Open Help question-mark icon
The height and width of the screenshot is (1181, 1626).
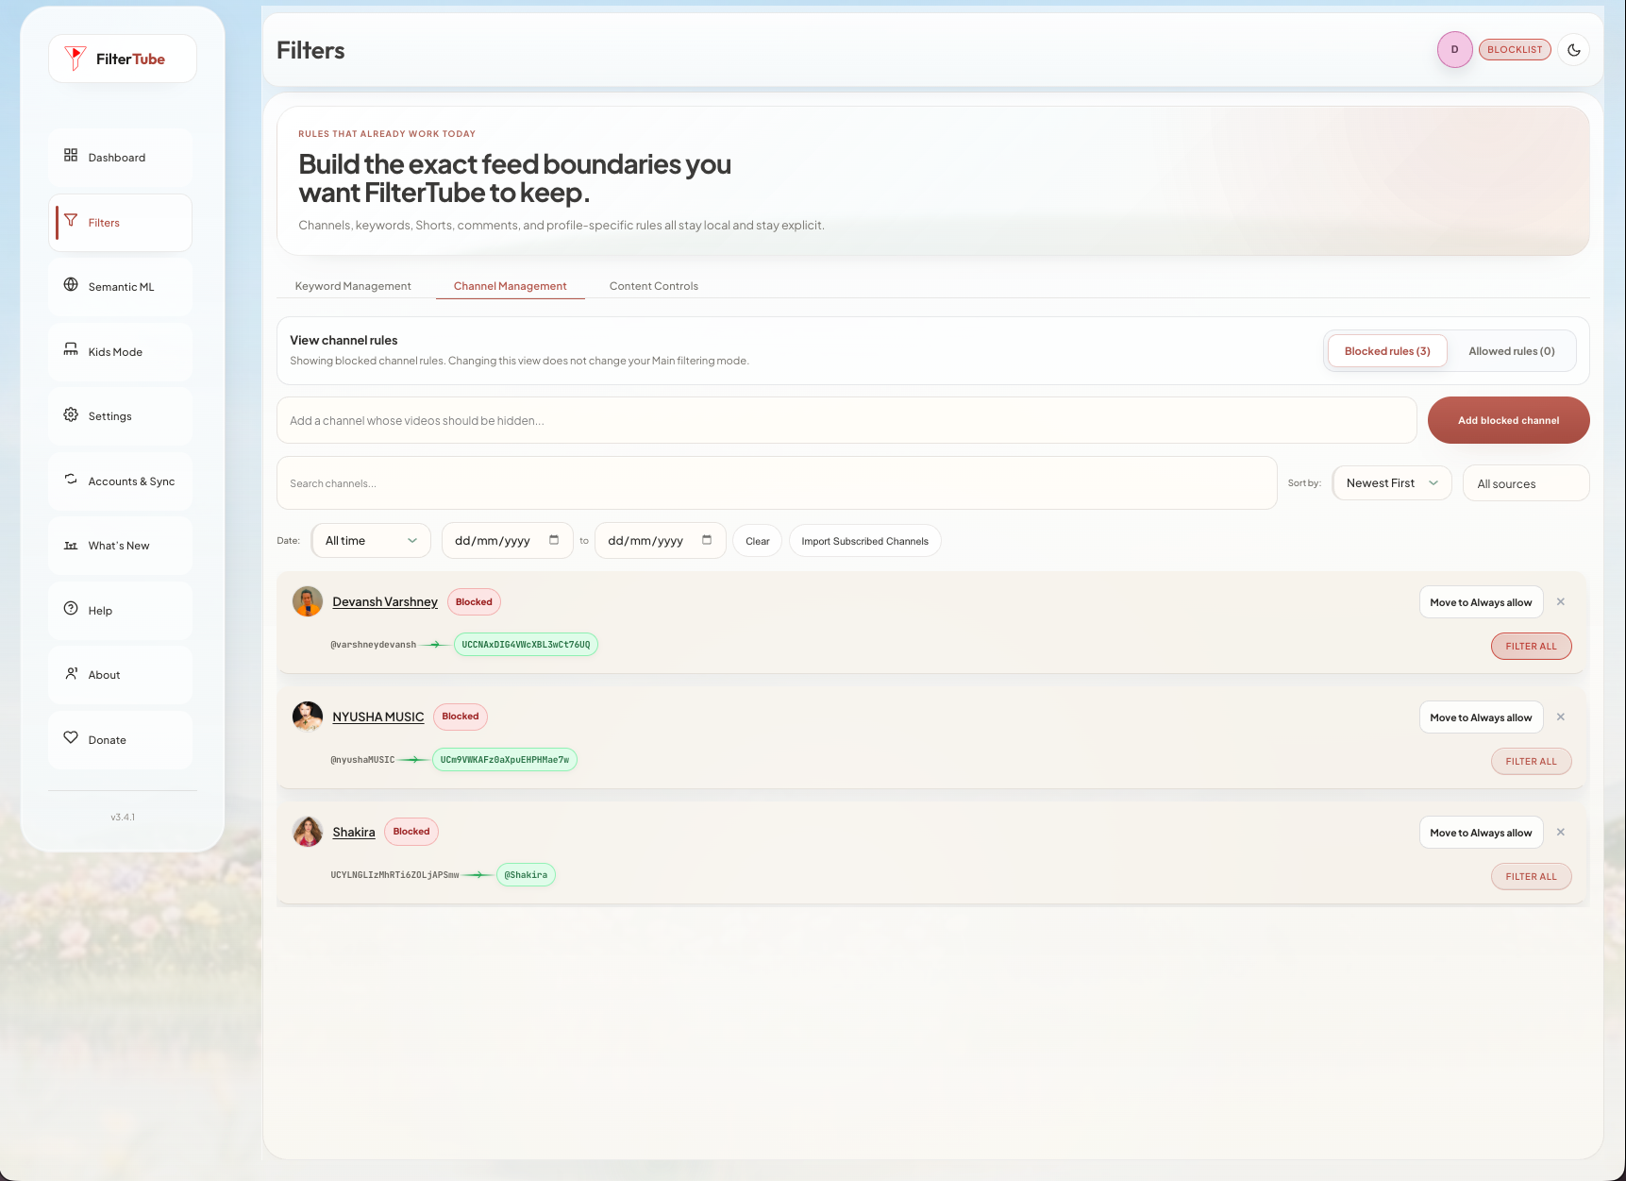tap(71, 609)
